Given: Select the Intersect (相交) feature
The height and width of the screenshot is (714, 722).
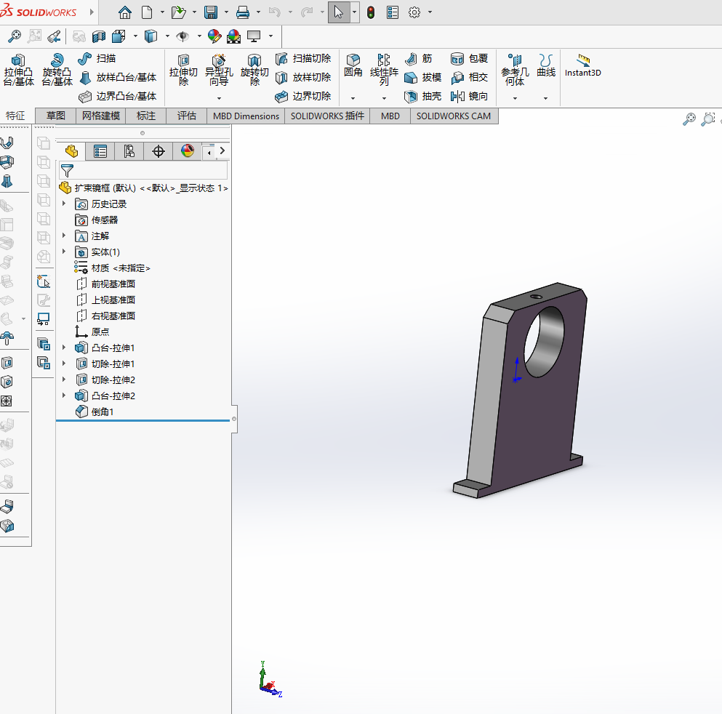Looking at the screenshot, I should coord(469,77).
